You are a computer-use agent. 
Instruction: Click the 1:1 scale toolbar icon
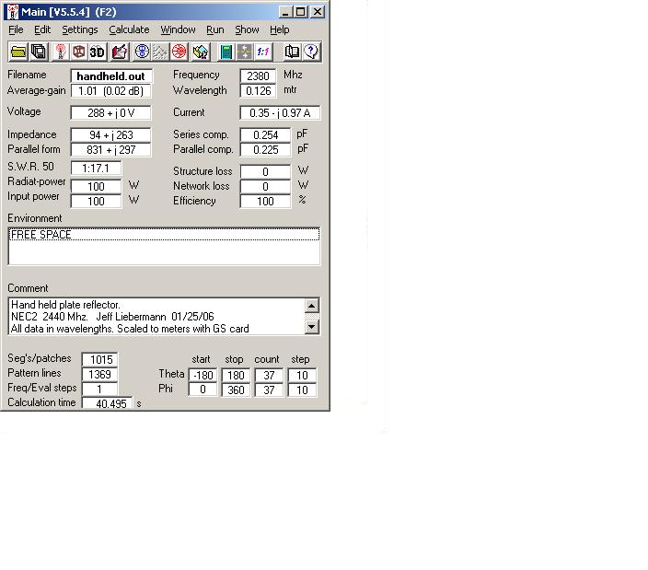click(x=263, y=52)
